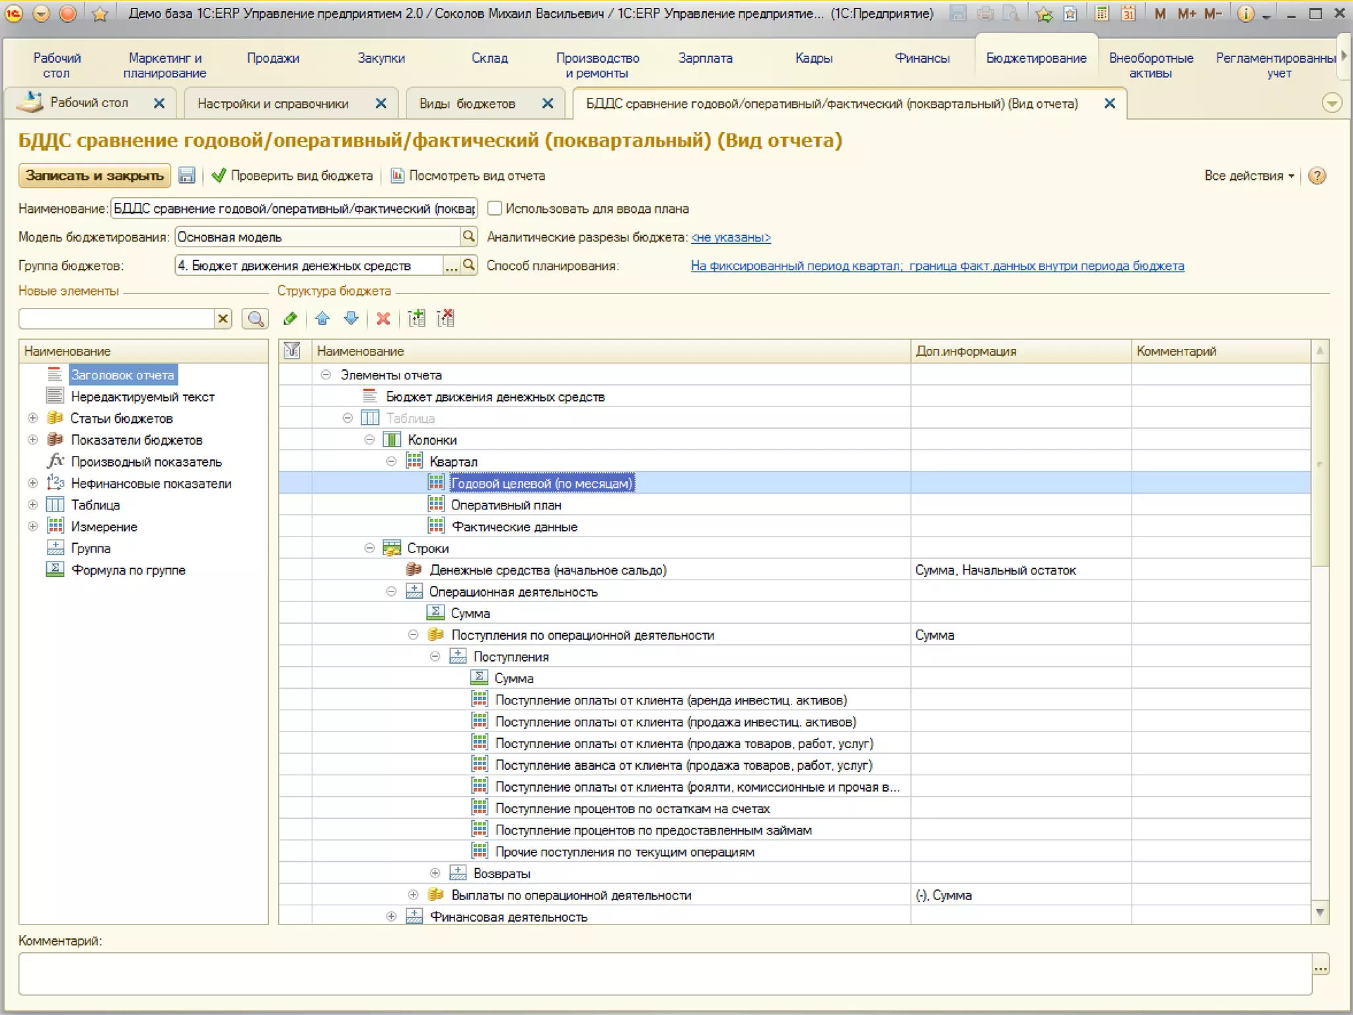This screenshot has height=1015, width=1353.
Task: Open lookup for Модель бюджетирования field
Action: coord(468,237)
